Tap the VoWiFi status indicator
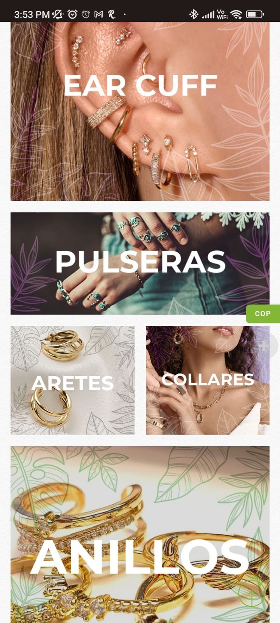The image size is (280, 623). [222, 15]
